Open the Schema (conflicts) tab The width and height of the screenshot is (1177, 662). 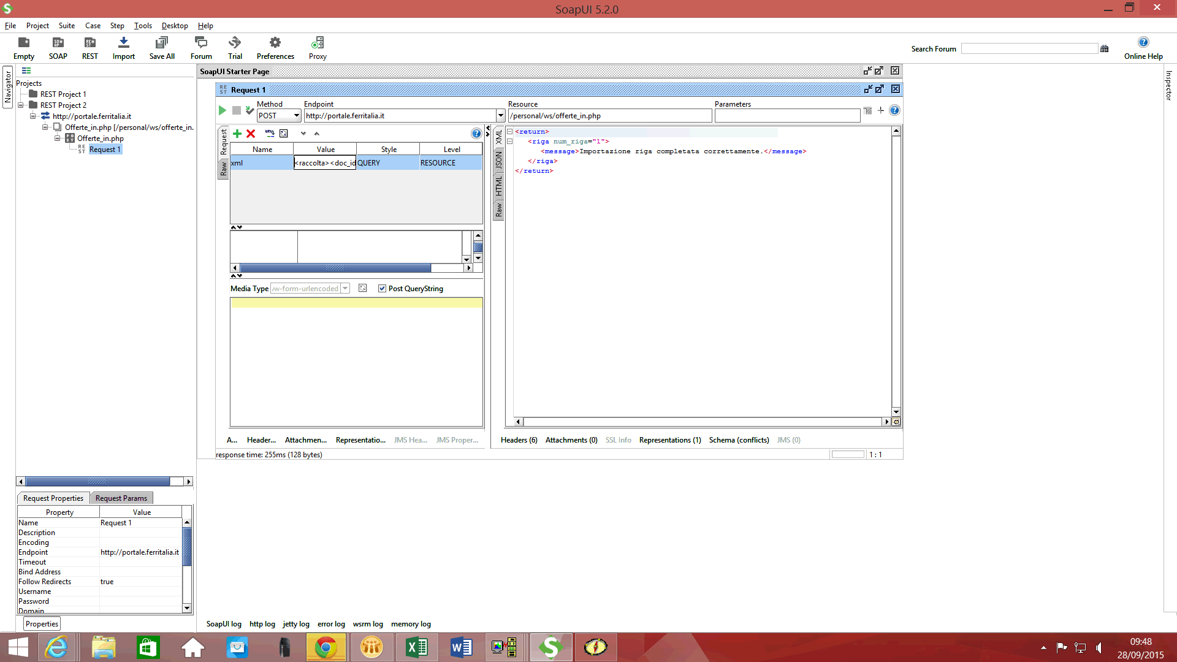[x=739, y=440]
